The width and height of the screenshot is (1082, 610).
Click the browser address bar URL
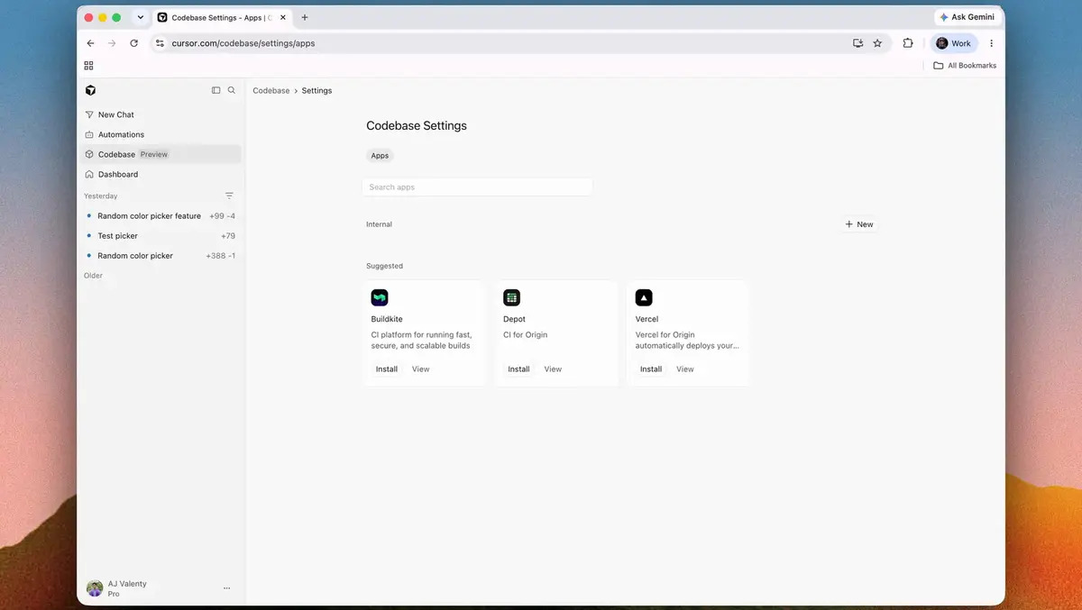[243, 43]
